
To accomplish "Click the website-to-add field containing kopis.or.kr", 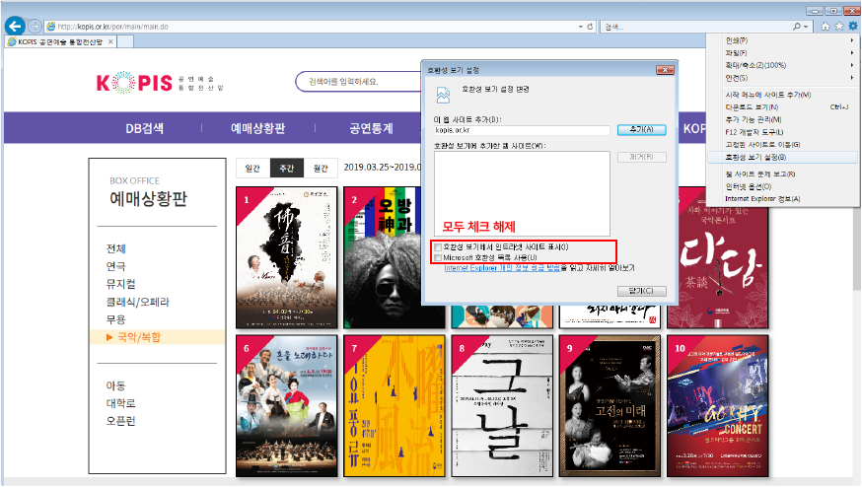I will [x=522, y=130].
